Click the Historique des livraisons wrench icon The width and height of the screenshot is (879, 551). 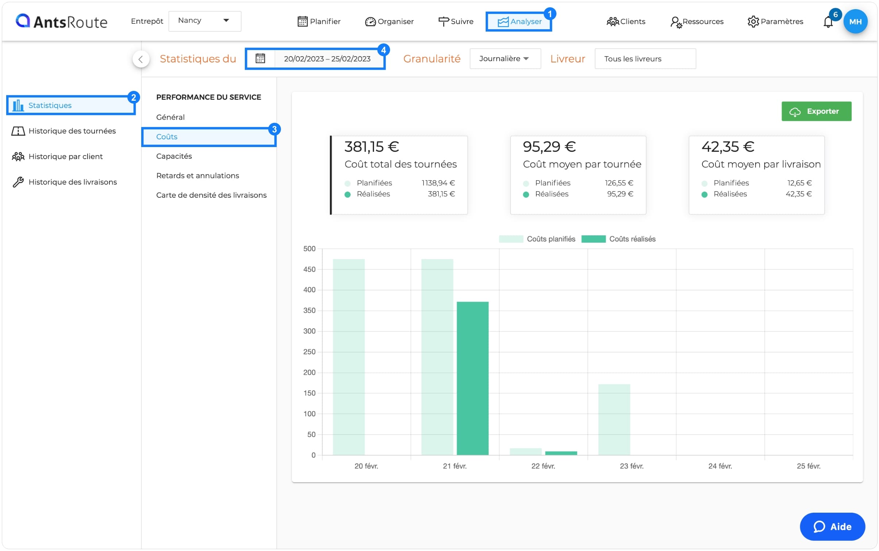click(x=18, y=182)
